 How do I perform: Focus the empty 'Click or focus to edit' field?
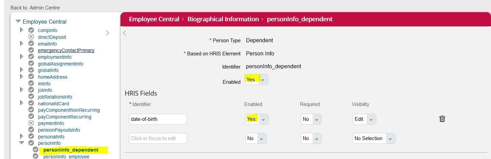tap(158, 138)
